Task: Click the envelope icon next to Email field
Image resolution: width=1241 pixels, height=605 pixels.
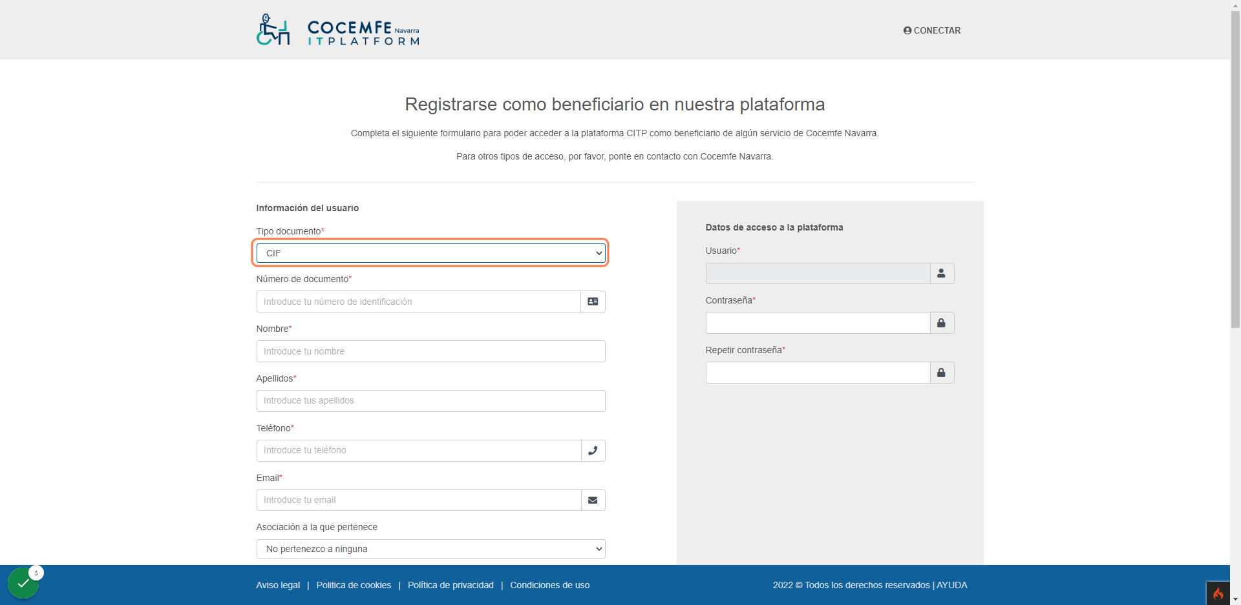Action: [x=593, y=500]
